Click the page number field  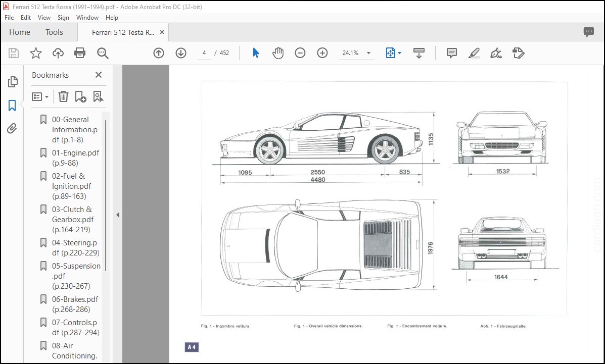[x=204, y=53]
